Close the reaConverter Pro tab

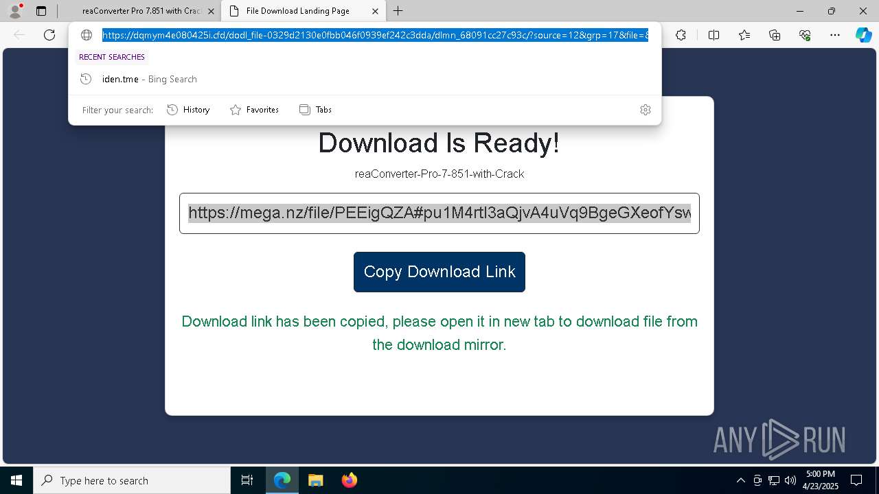click(x=211, y=11)
